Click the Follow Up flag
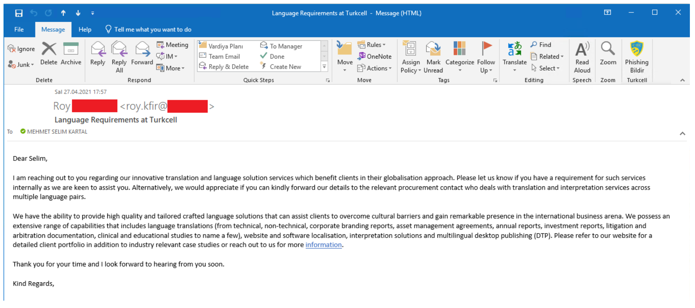Image resolution: width=695 pixels, height=308 pixels. [x=486, y=57]
